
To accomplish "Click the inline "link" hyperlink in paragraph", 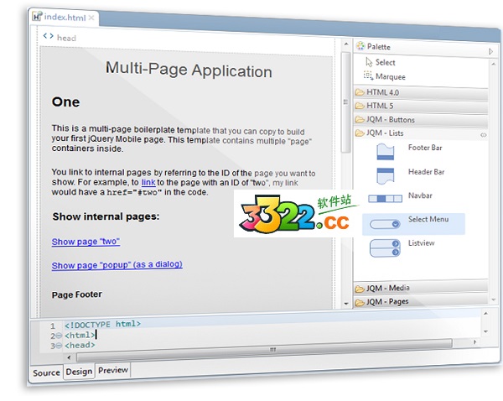I will tap(148, 182).
